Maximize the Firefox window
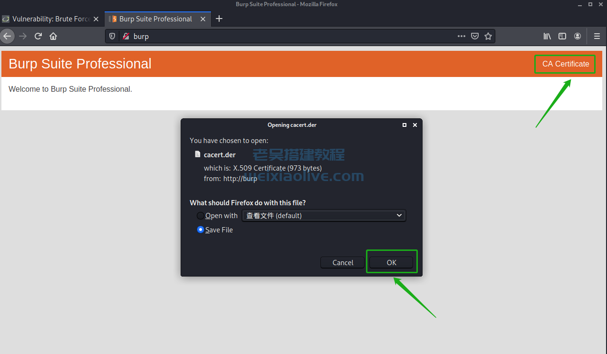Screen dimensions: 607x354 click(590, 4)
